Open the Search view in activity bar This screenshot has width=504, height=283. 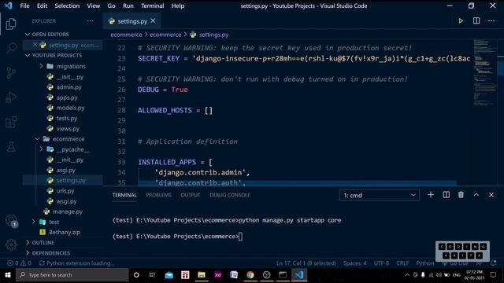point(11,48)
